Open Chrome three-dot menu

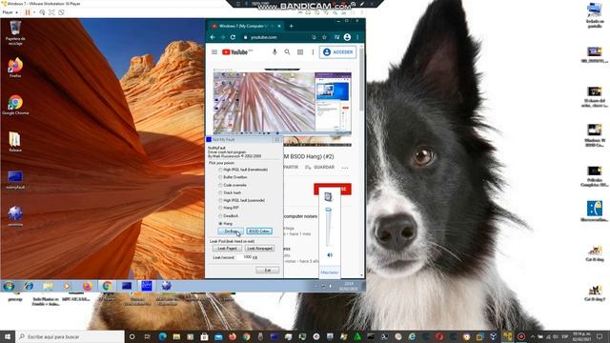tap(357, 37)
